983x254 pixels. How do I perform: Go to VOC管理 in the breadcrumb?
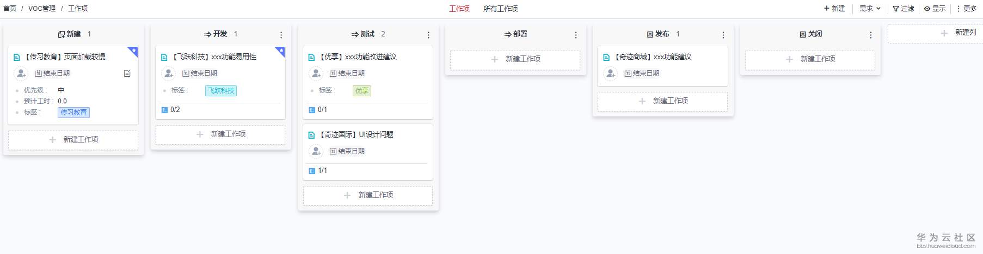42,9
